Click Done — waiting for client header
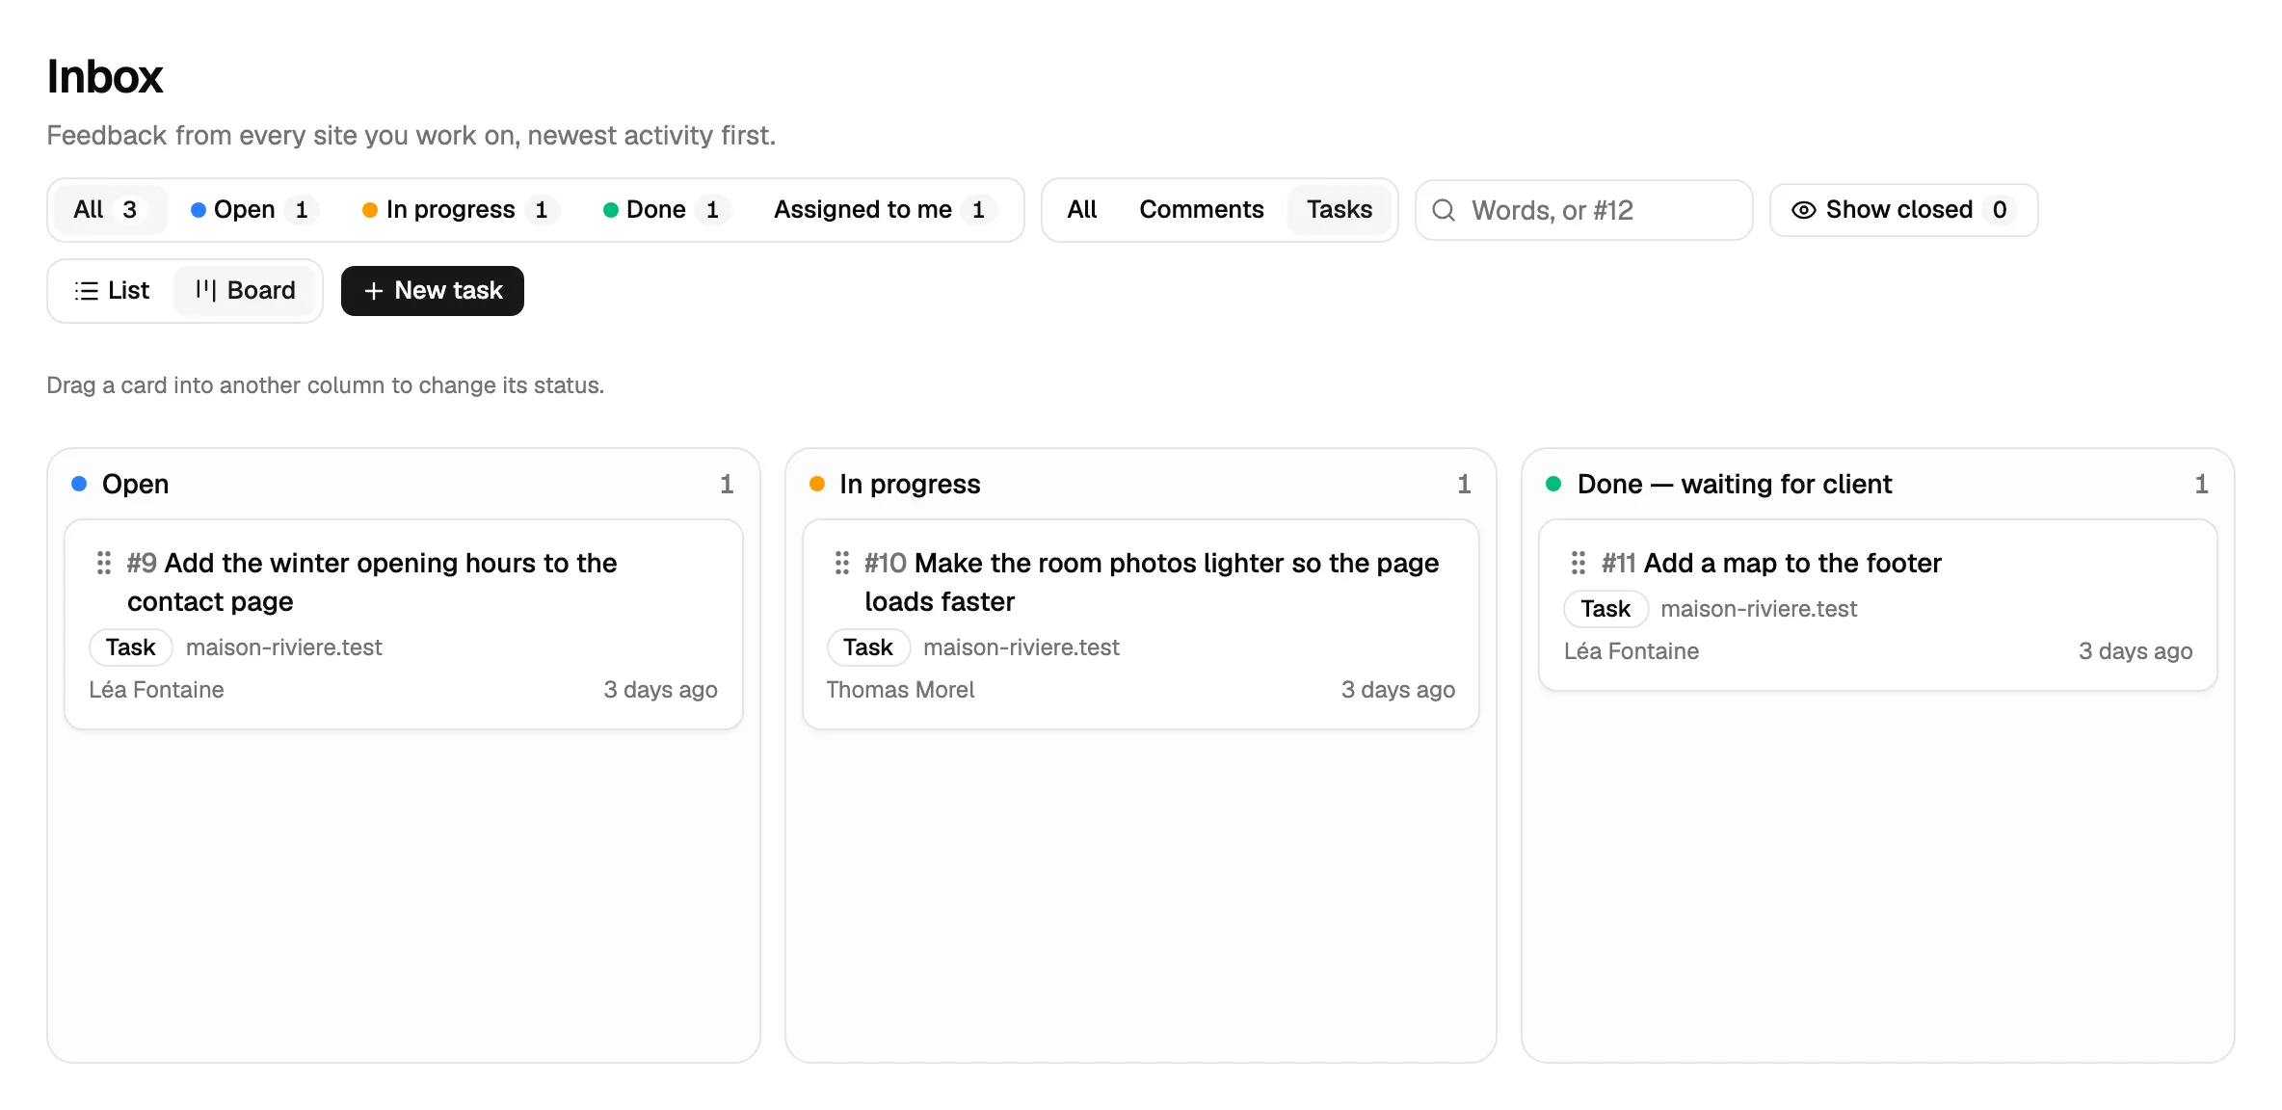 click(x=1735, y=484)
